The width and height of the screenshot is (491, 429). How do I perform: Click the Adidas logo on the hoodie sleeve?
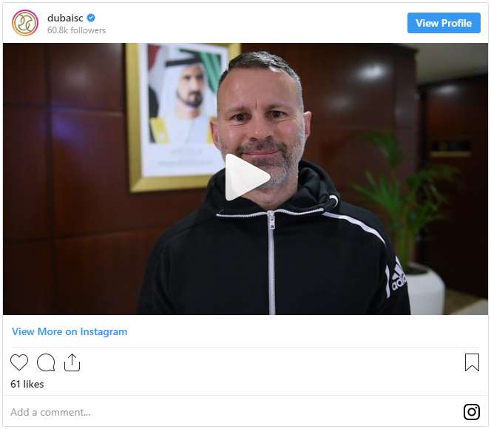pyautogui.click(x=397, y=276)
